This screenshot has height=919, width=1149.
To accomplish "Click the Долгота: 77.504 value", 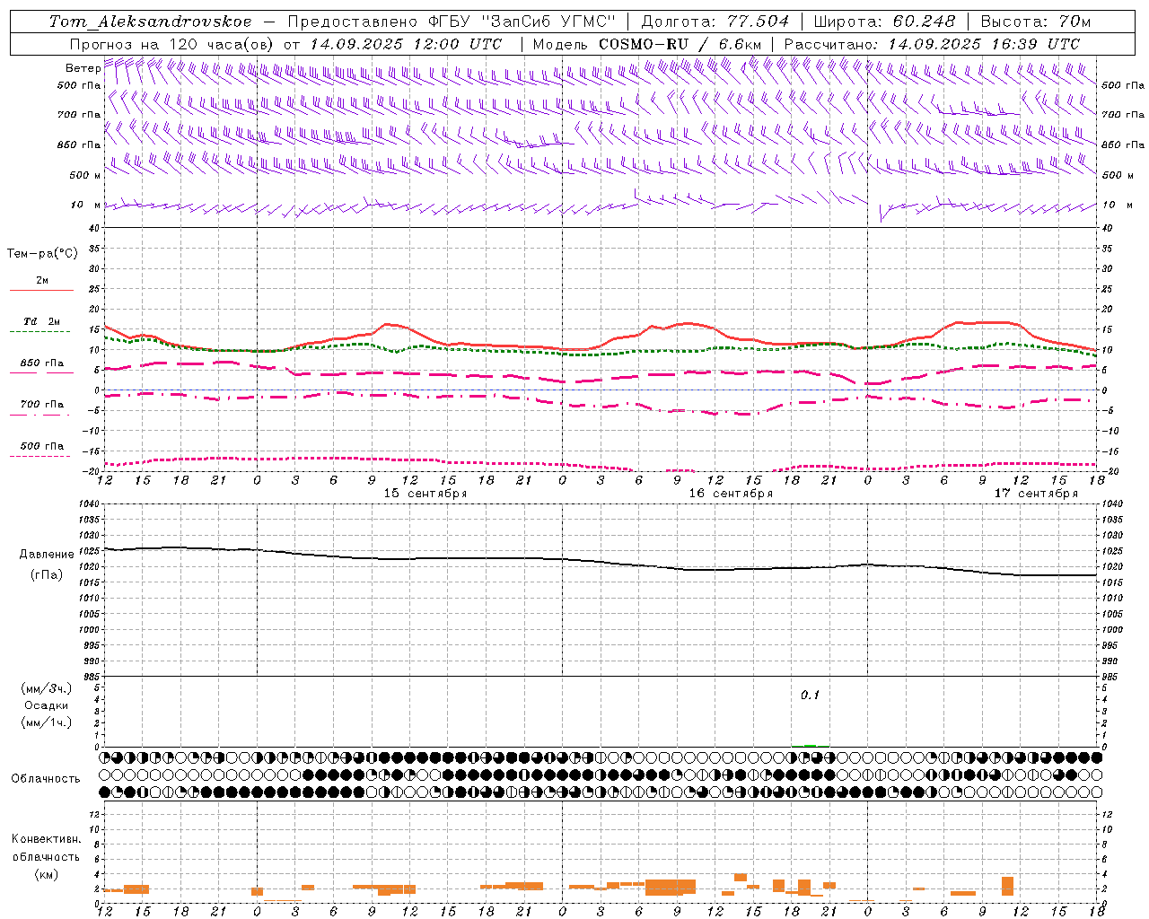I will [715, 22].
